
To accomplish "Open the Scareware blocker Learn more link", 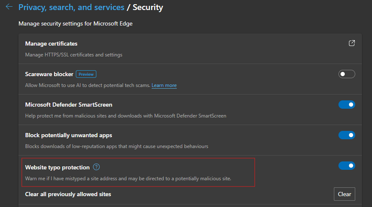I will pyautogui.click(x=164, y=85).
